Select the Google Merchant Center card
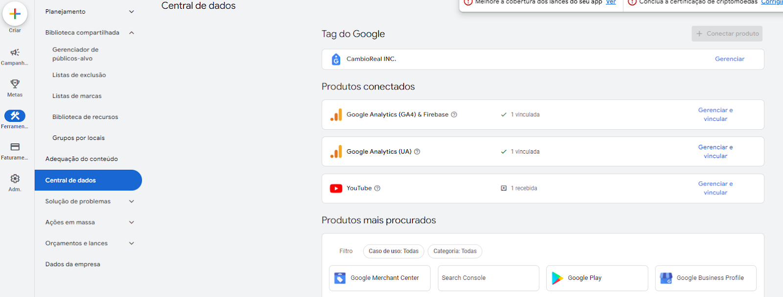The height and width of the screenshot is (297, 783). click(380, 278)
